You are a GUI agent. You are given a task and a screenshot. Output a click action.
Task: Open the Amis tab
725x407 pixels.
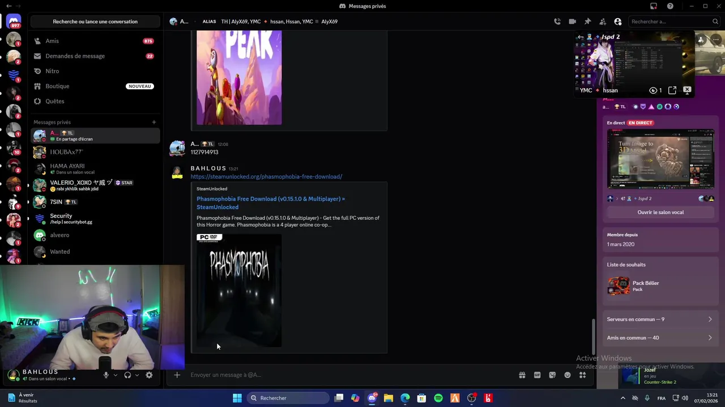click(x=95, y=41)
